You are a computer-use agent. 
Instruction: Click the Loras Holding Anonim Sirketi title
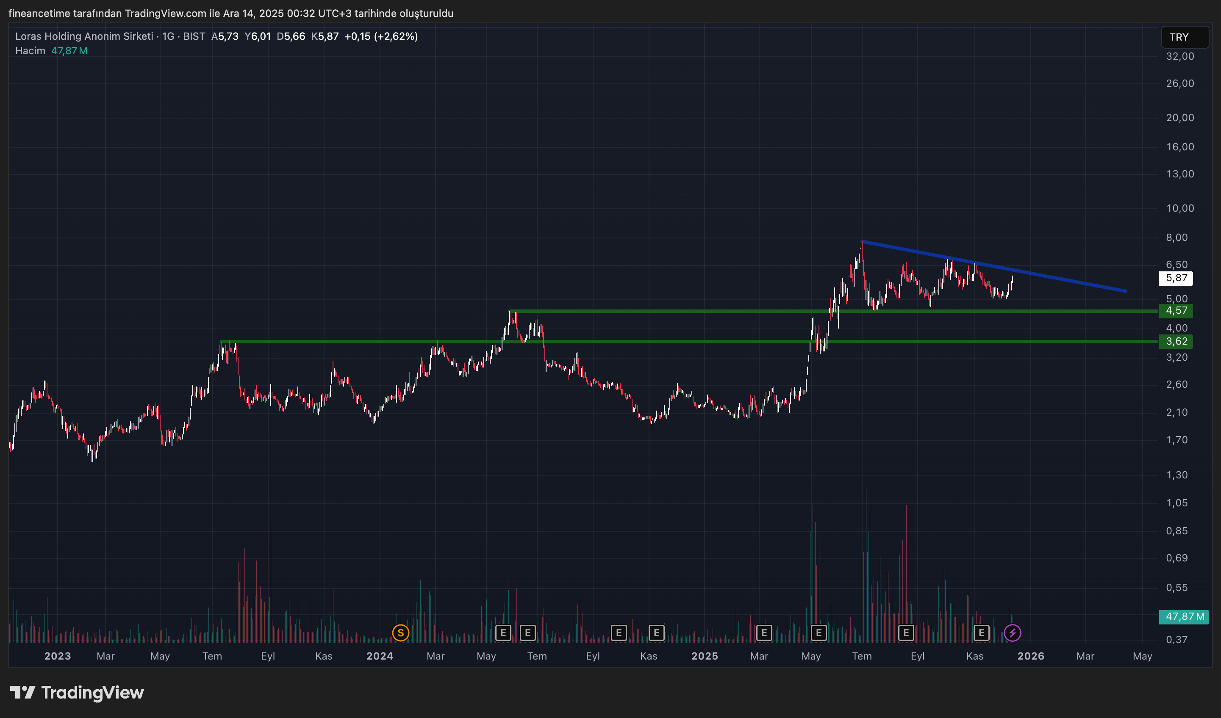click(84, 36)
